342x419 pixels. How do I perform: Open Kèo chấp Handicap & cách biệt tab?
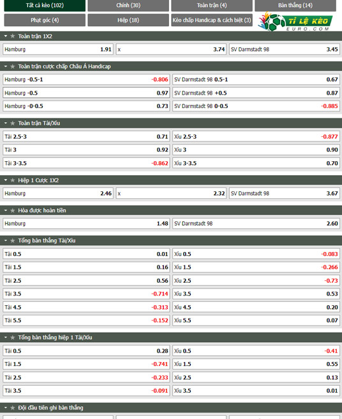(x=212, y=20)
